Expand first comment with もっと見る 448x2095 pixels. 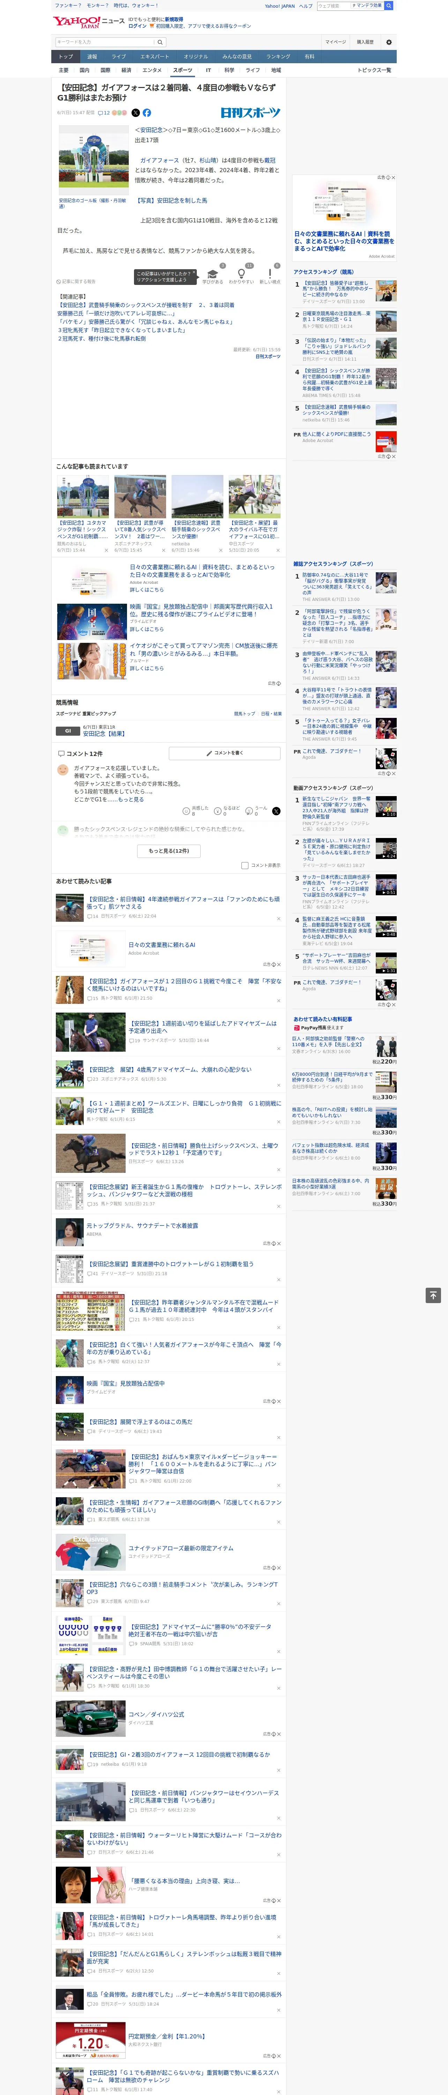(x=131, y=800)
